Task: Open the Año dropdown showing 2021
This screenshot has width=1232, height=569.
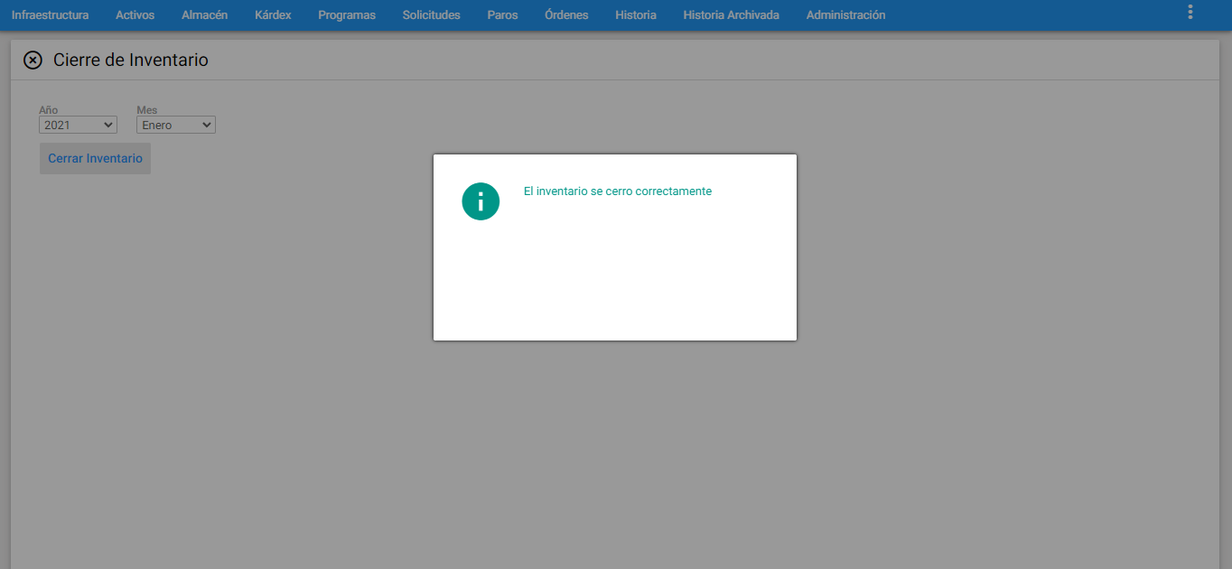Action: click(78, 126)
